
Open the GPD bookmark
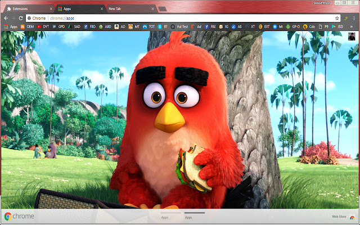(58, 26)
